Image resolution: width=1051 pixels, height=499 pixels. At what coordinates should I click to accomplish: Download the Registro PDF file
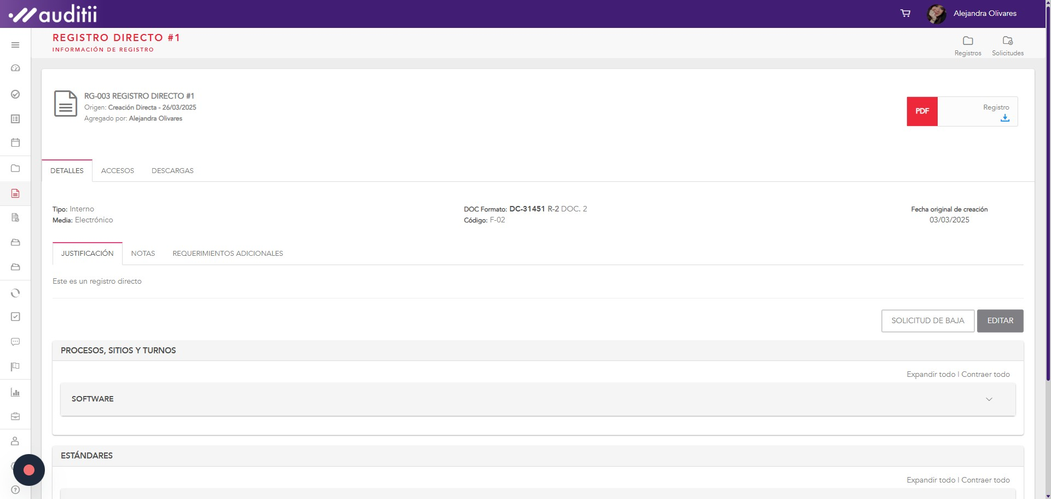(x=1004, y=118)
